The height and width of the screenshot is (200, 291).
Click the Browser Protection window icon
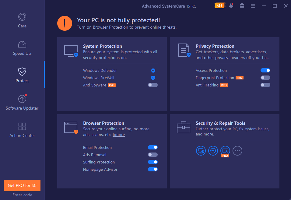(x=71, y=128)
